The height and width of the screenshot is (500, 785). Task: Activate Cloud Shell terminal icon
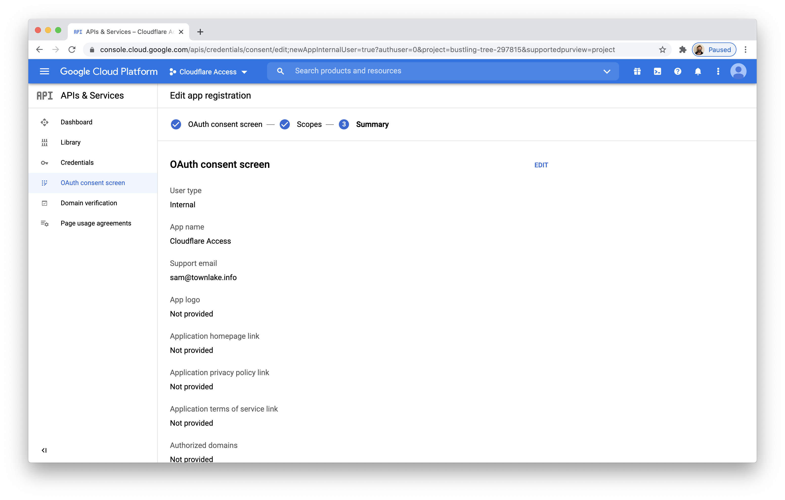[657, 71]
